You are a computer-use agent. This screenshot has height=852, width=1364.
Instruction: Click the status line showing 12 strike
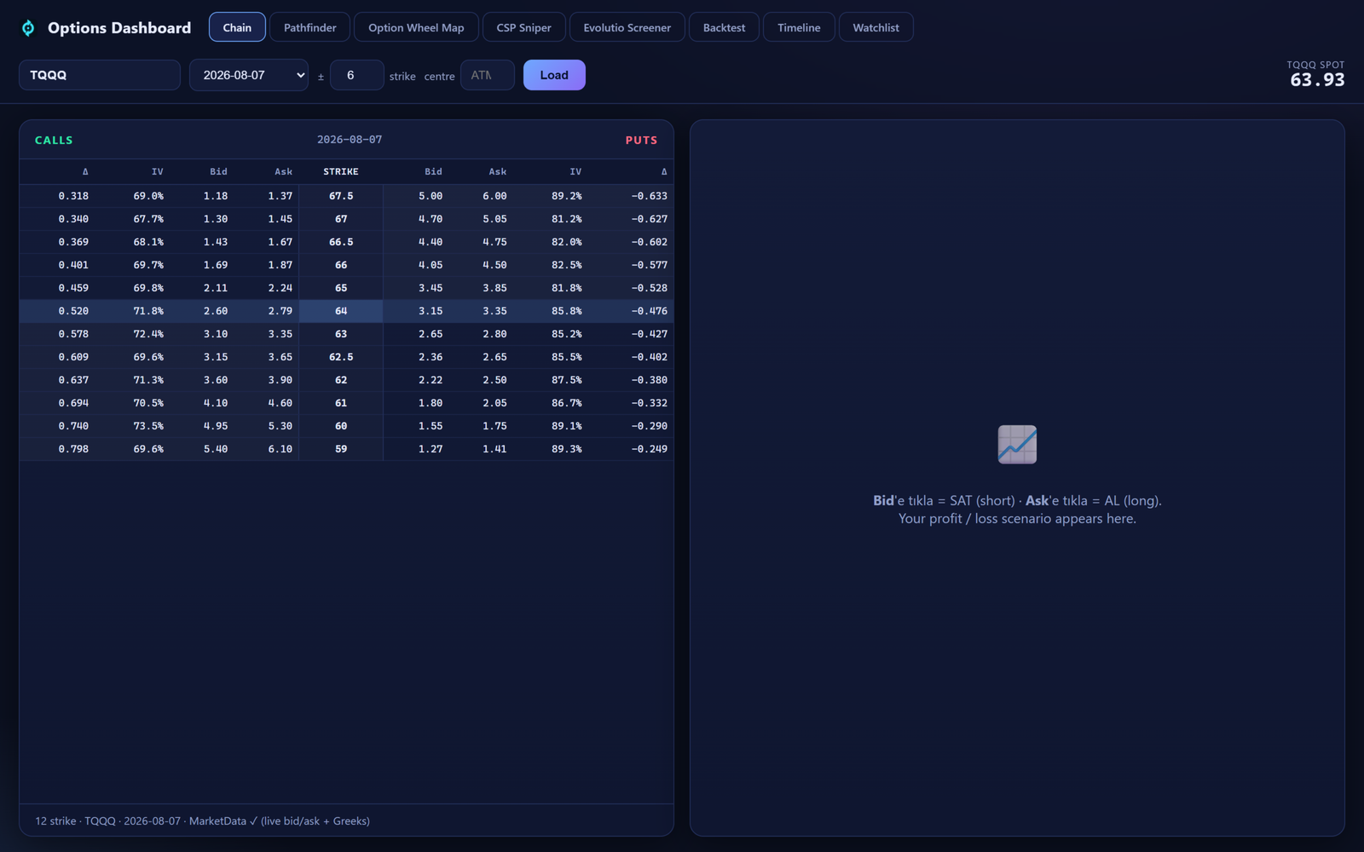click(x=202, y=821)
